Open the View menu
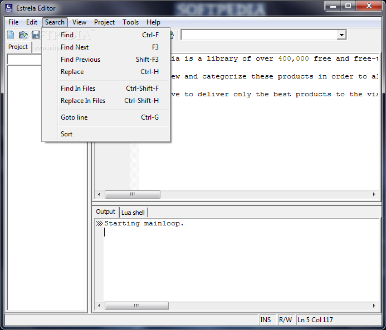 point(79,22)
